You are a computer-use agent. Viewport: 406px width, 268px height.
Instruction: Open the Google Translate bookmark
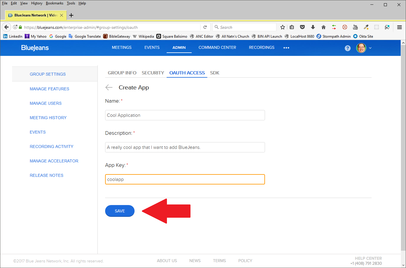pyautogui.click(x=85, y=36)
